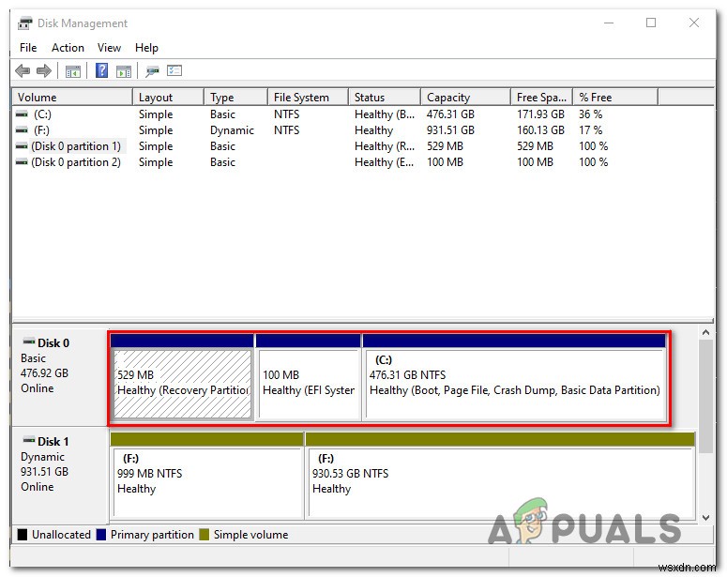Screen dimensions: 727x577
Task: Click the black Unallocated legend swatch
Action: point(23,535)
